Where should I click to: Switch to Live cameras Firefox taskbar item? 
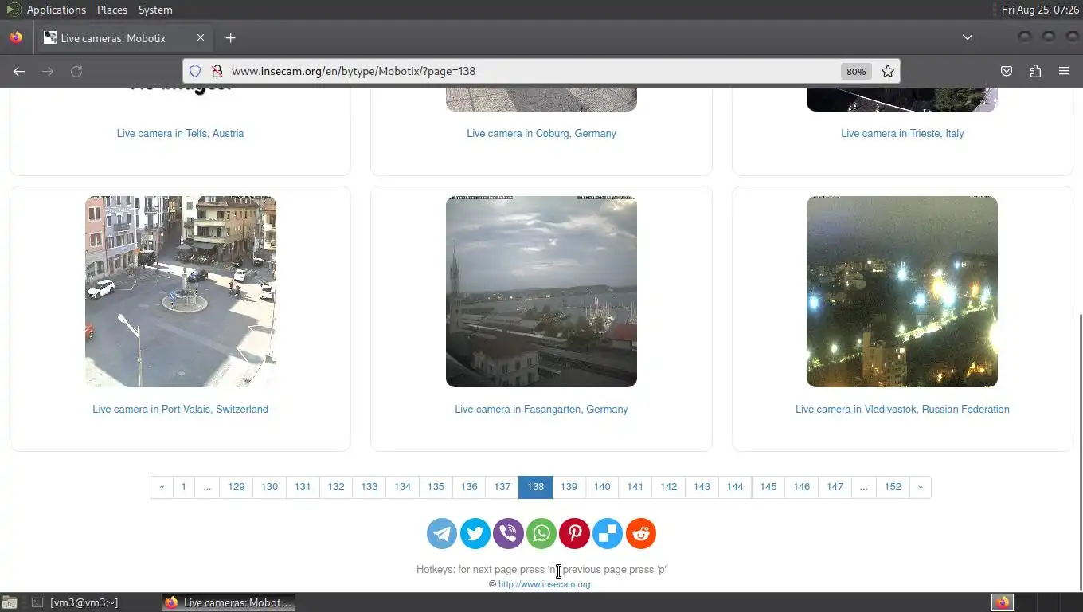click(x=229, y=602)
